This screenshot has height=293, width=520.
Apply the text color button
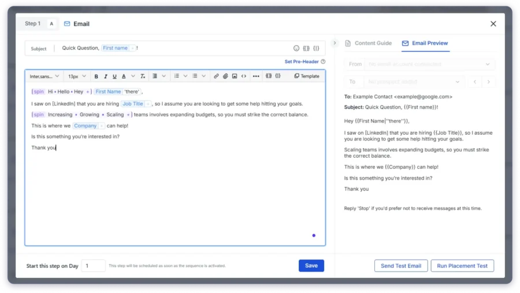click(124, 76)
